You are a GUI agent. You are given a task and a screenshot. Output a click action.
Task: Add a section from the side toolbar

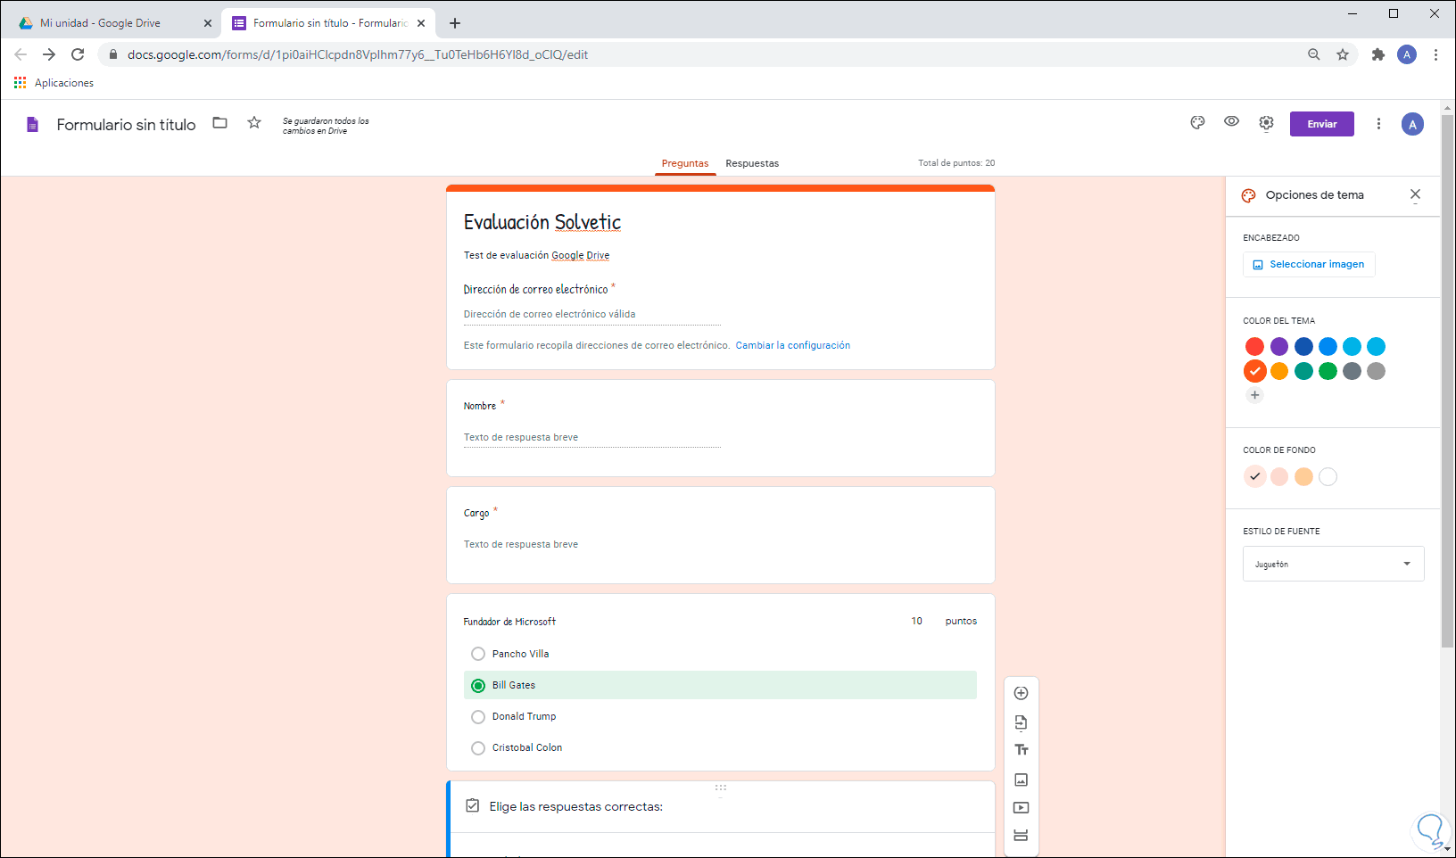coord(1022,836)
